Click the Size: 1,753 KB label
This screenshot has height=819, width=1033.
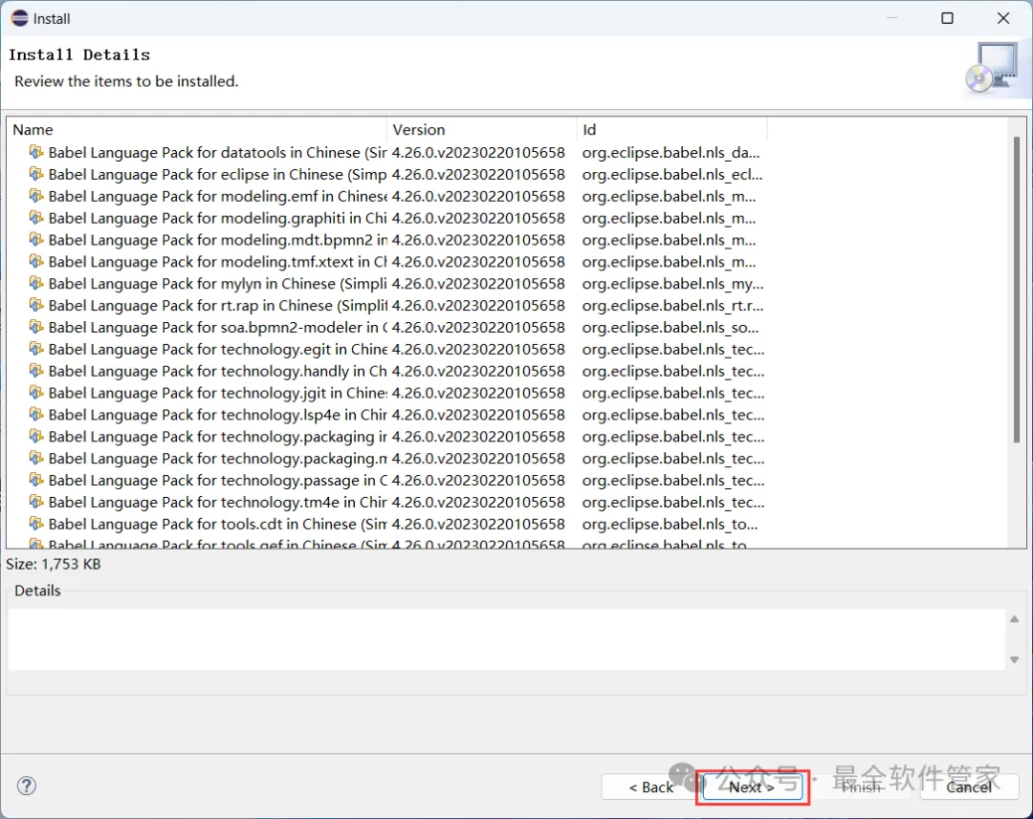[54, 564]
